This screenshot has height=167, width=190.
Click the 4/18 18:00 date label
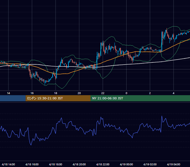coord(56,164)
